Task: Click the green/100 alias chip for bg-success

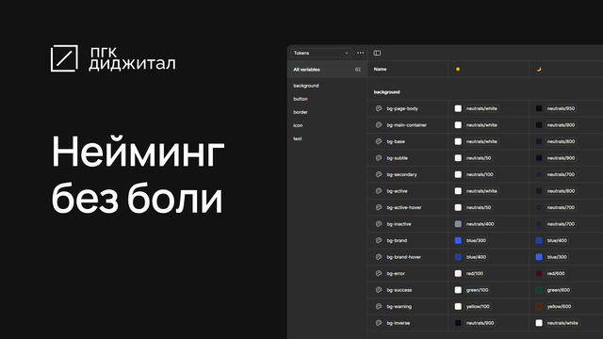Action: 478,290
